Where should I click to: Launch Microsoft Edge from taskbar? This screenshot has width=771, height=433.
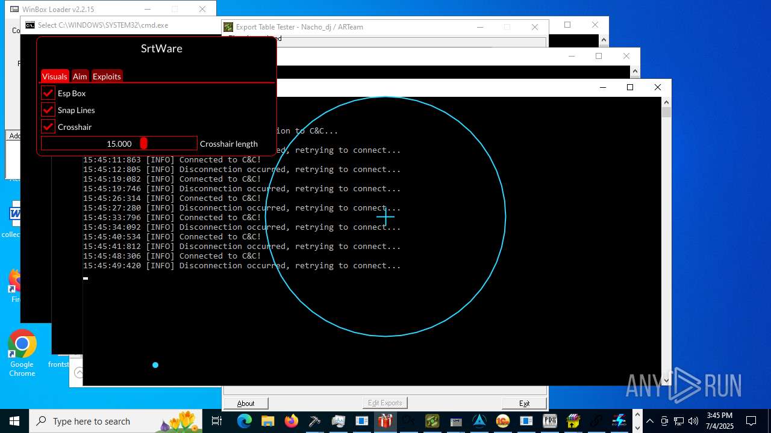(x=244, y=421)
